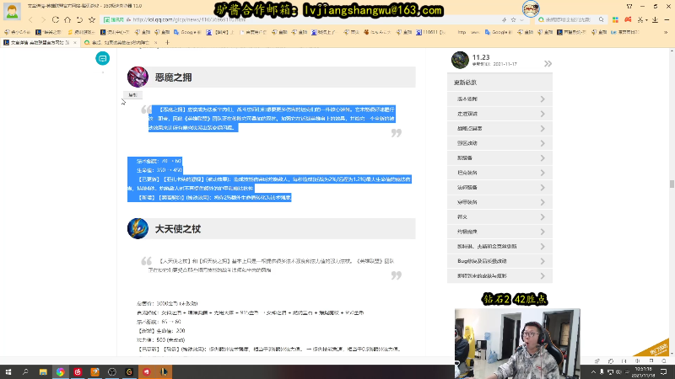Screen dimensions: 675x379
Task: Click the restore closed page arrow icon
Action: [x=79, y=19]
